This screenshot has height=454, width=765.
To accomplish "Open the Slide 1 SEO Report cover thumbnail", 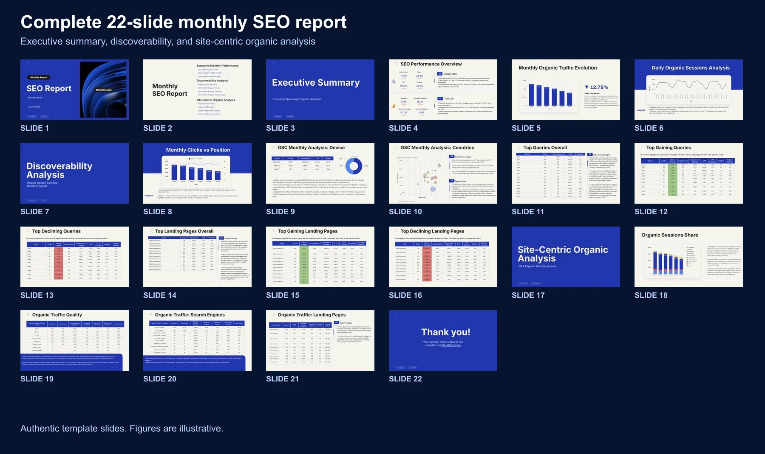I will click(x=74, y=90).
